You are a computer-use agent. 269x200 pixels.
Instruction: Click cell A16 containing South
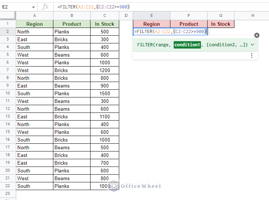click(35, 140)
